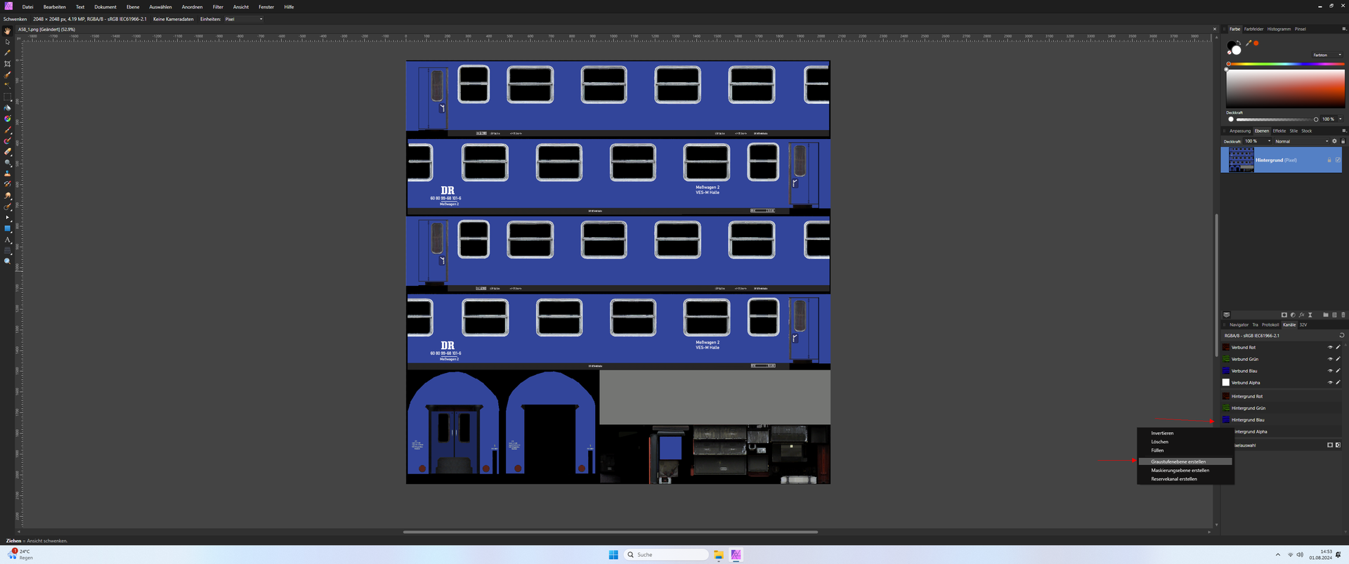
Task: Click the delete layer trash icon
Action: [x=1343, y=315]
